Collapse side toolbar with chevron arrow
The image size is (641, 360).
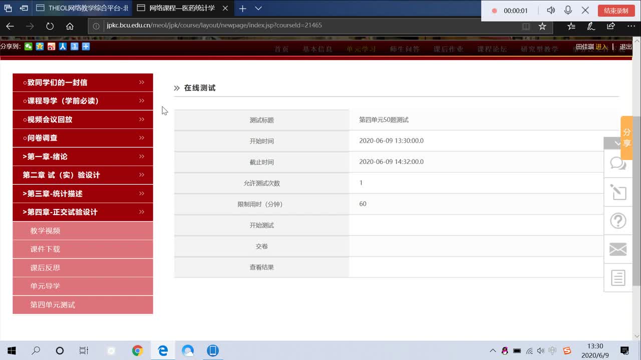point(617,143)
